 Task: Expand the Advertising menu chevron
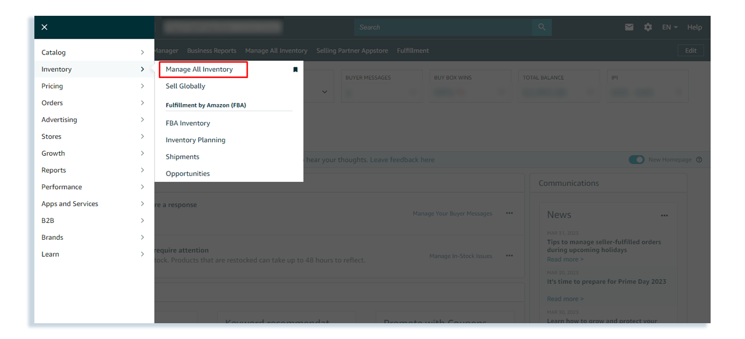pos(142,120)
